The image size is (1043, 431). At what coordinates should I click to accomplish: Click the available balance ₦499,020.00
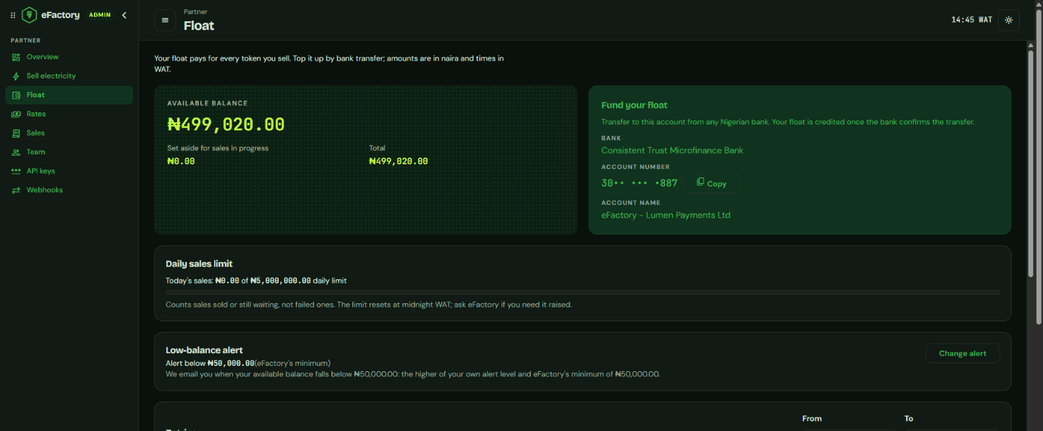pyautogui.click(x=226, y=124)
